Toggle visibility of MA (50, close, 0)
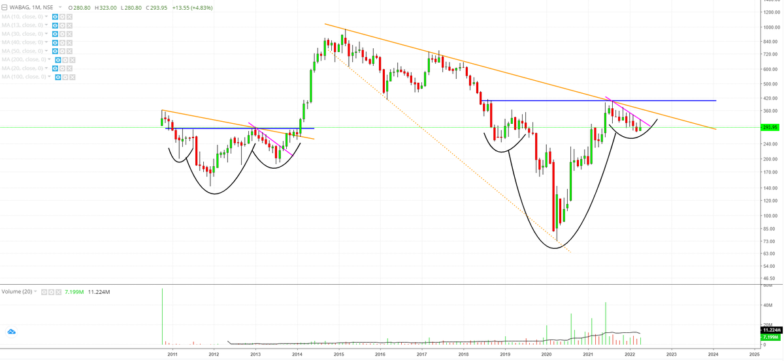The width and height of the screenshot is (784, 361). point(55,51)
